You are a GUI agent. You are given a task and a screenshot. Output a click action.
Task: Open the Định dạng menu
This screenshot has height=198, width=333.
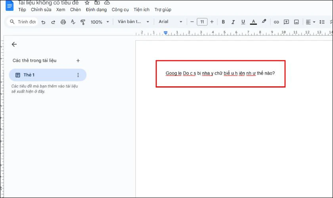coord(96,10)
